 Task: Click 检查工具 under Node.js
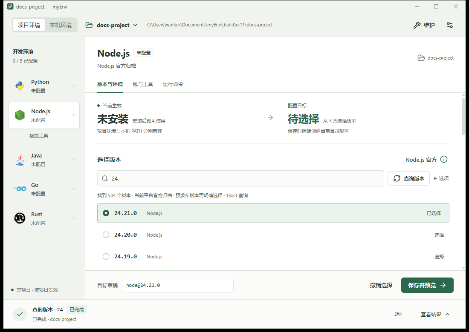(x=39, y=136)
